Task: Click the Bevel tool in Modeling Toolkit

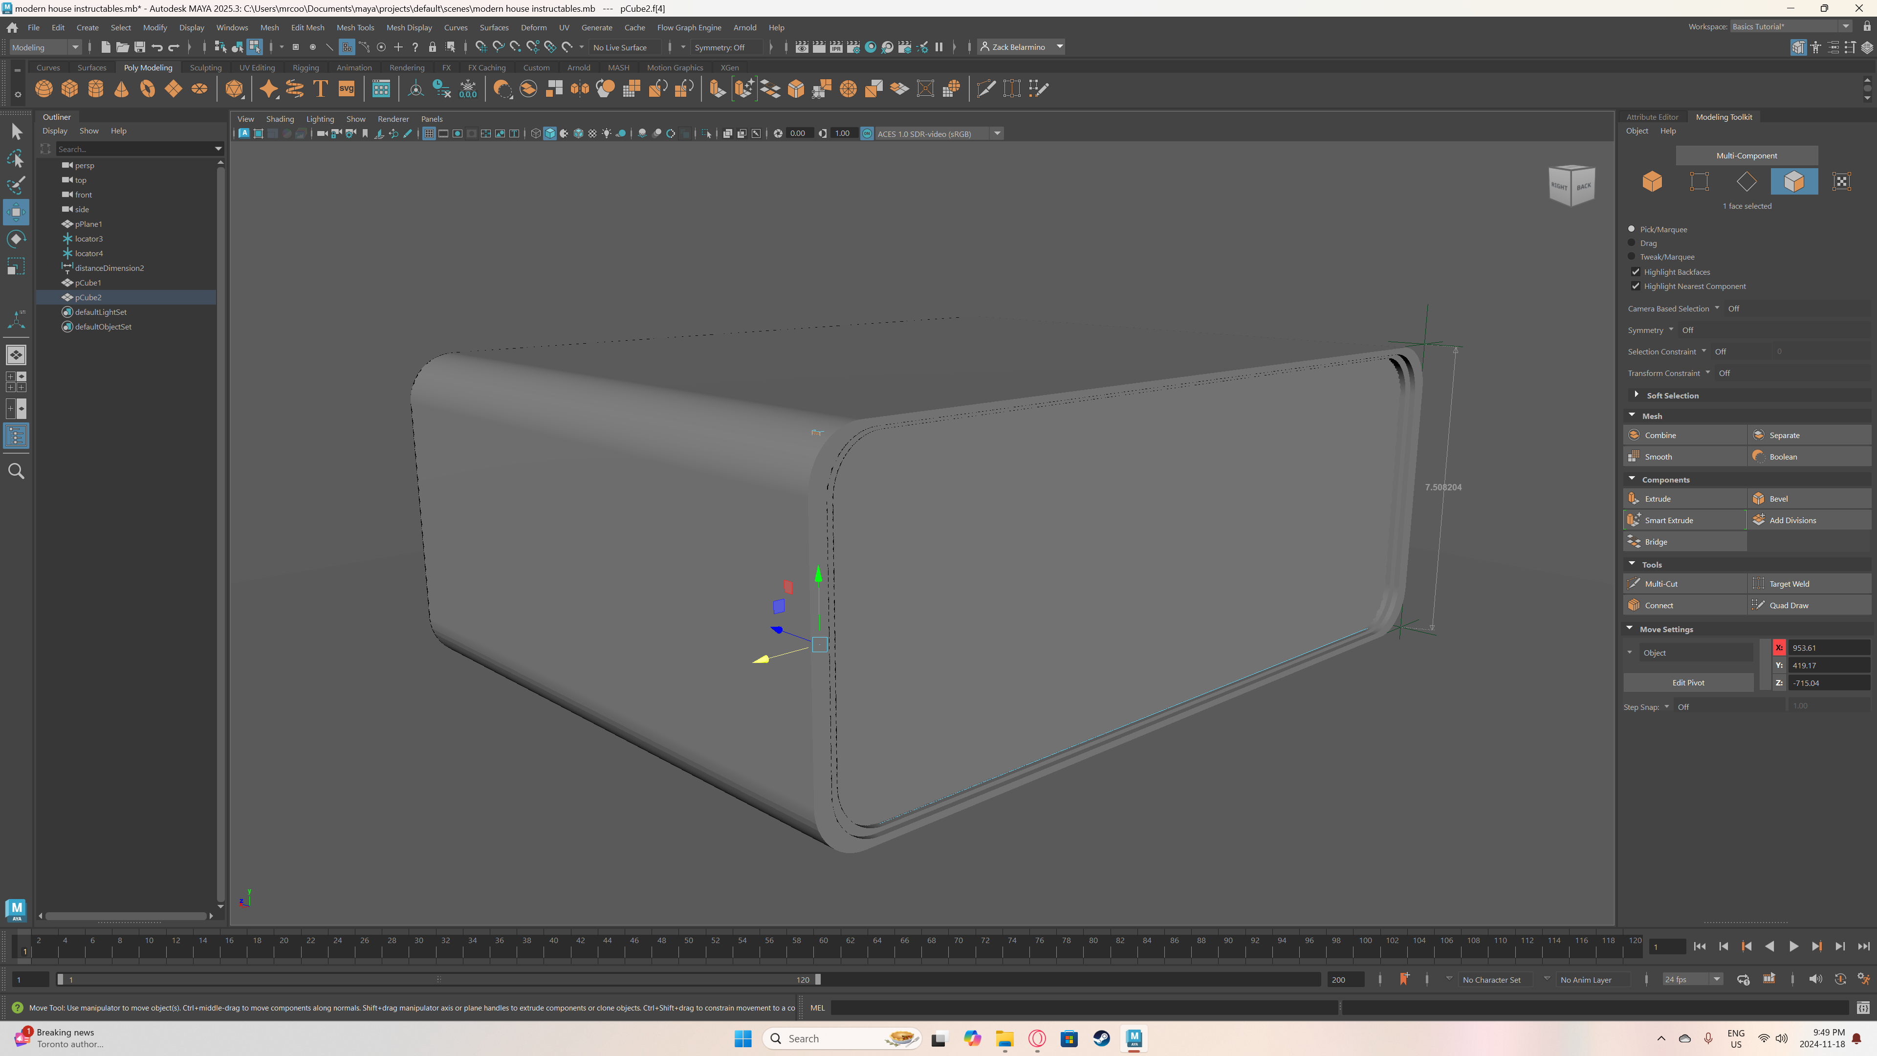Action: (x=1809, y=499)
